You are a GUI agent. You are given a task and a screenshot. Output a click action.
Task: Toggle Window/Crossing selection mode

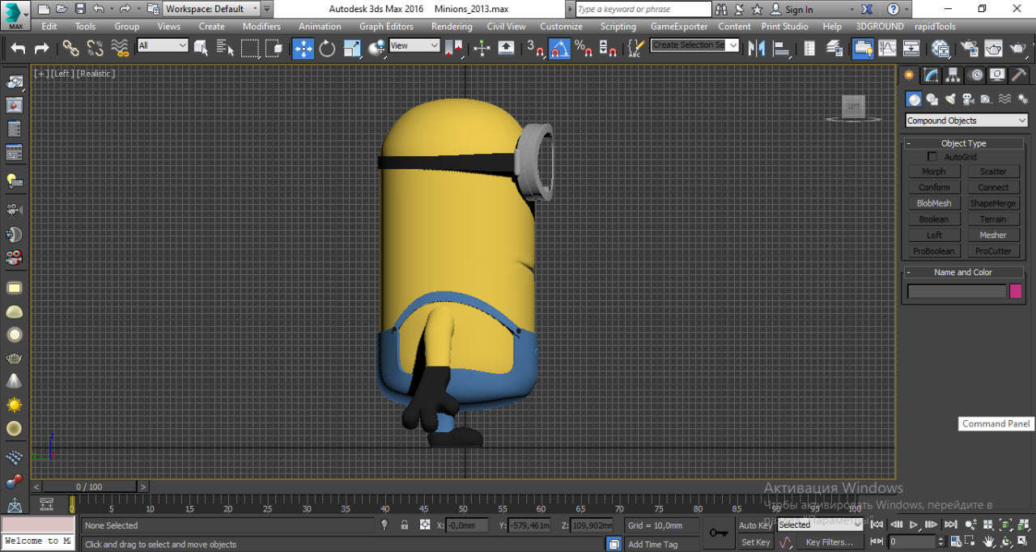tap(274, 49)
